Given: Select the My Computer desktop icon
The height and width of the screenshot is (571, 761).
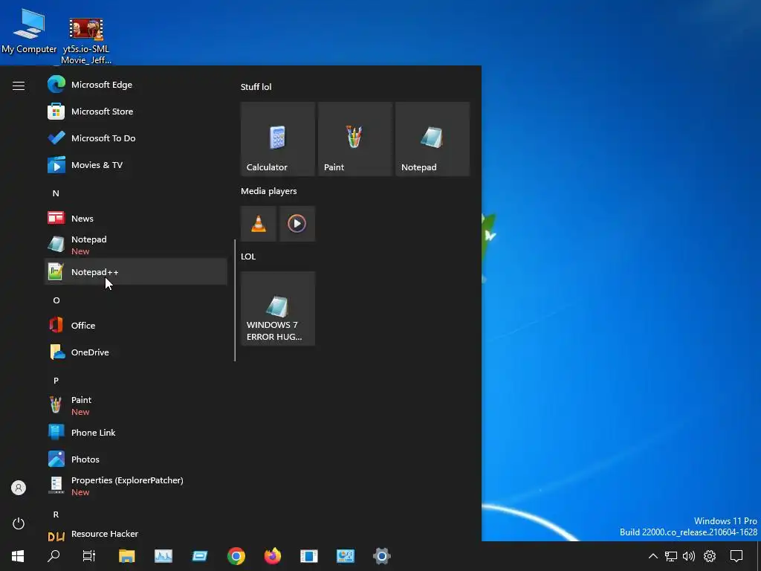Looking at the screenshot, I should coord(29,31).
